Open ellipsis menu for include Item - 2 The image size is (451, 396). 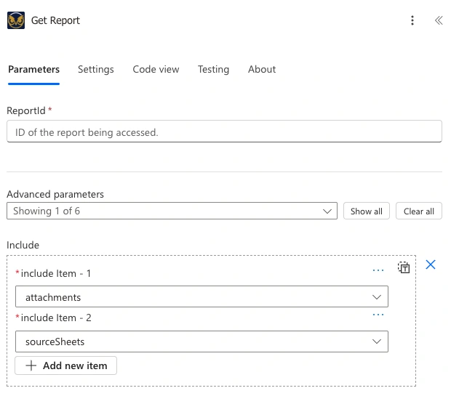click(378, 315)
